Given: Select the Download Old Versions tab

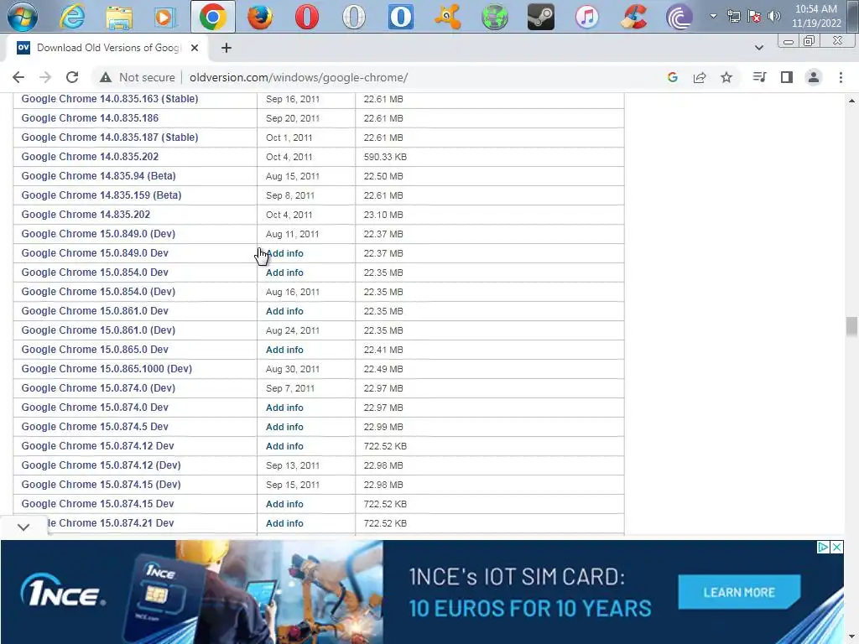Looking at the screenshot, I should click(x=108, y=48).
